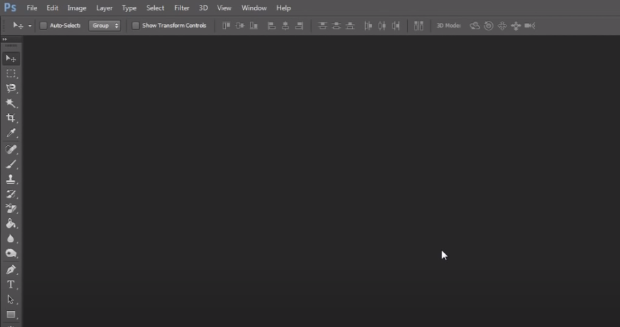Expand the toolbox with double-arrow

click(5, 39)
